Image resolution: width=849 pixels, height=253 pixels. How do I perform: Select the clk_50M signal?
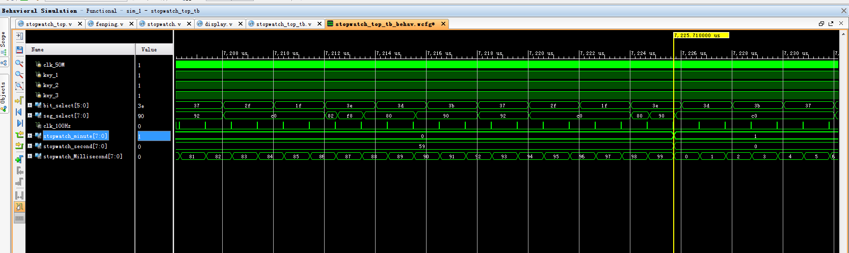pos(54,65)
